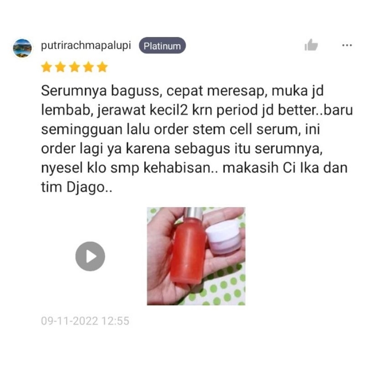The image size is (365, 365).
Task: Open the reviewer's round profile avatar
Action: tap(22, 48)
